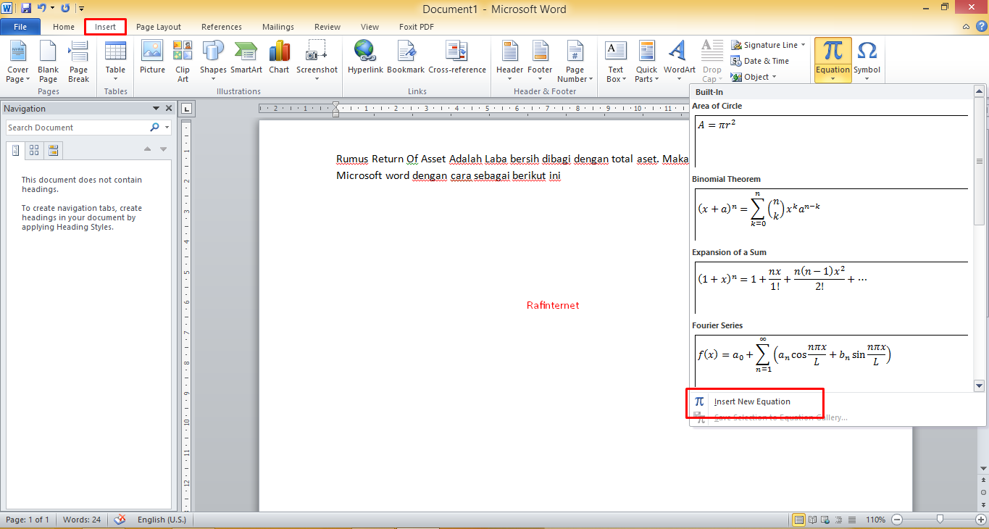Open search options dropdown in Navigation pane
This screenshot has width=989, height=529.
pyautogui.click(x=167, y=128)
